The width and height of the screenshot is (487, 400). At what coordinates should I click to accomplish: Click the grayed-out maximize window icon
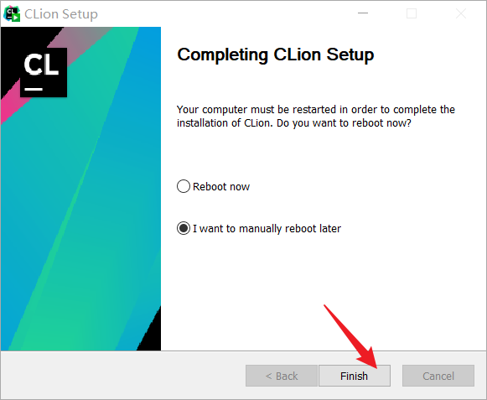pyautogui.click(x=412, y=13)
